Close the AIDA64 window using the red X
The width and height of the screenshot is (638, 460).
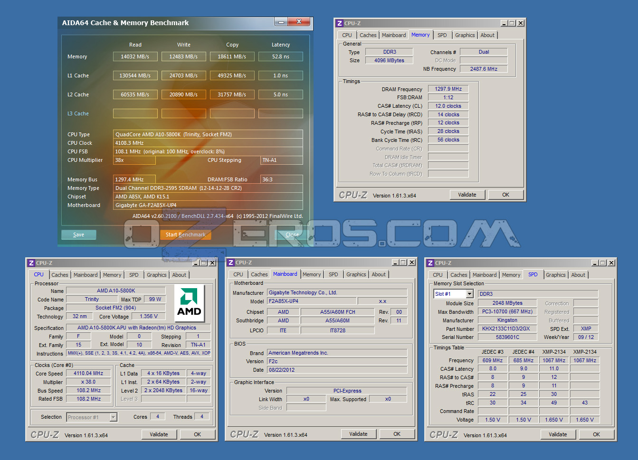point(299,22)
